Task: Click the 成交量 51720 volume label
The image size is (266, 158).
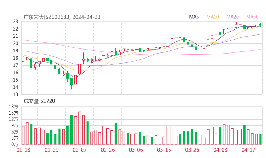Action: (39, 101)
